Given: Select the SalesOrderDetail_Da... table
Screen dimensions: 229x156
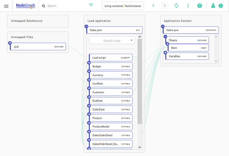Looking at the screenshot, I should [x=111, y=144].
